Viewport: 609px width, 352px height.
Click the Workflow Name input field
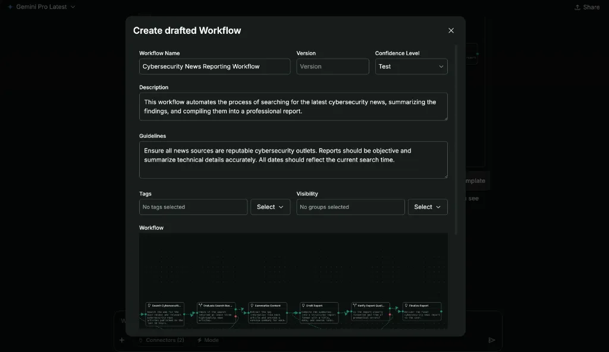214,66
